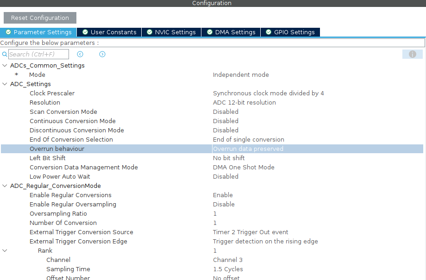Select External Trigger Conversion Source parameter
The height and width of the screenshot is (280, 426).
(x=81, y=232)
